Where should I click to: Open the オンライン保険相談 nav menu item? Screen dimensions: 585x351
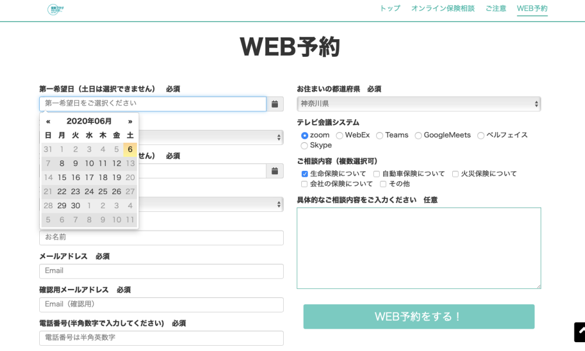click(442, 8)
